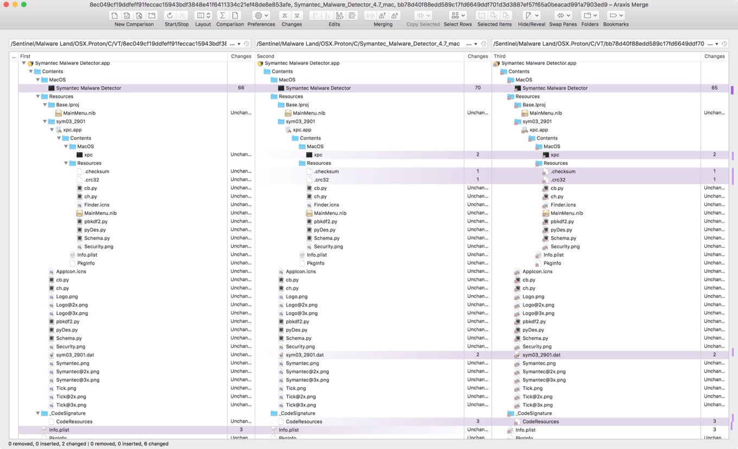Screen dimensions: 738x449
Task: Select xpc executable row in Second pane
Action: click(x=359, y=155)
